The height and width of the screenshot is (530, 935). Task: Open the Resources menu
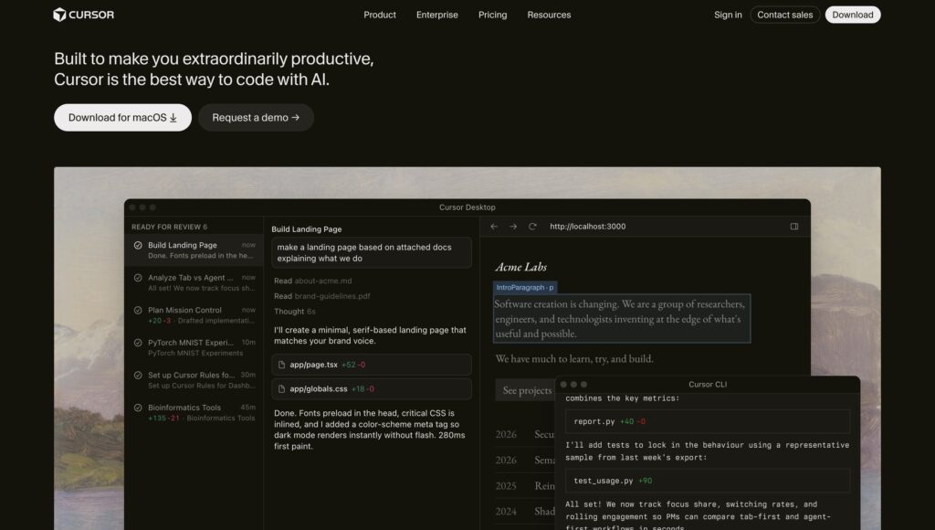click(549, 15)
